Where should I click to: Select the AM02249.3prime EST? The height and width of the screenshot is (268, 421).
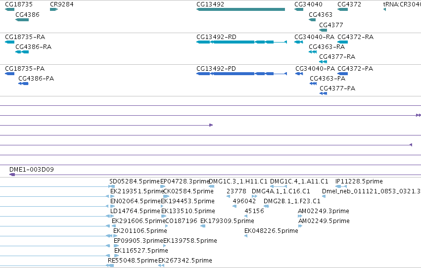pyautogui.click(x=300, y=216)
